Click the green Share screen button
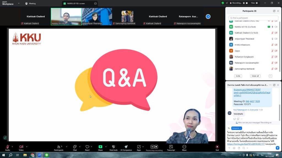Viewport: 282px width, 158px height. tap(100, 147)
